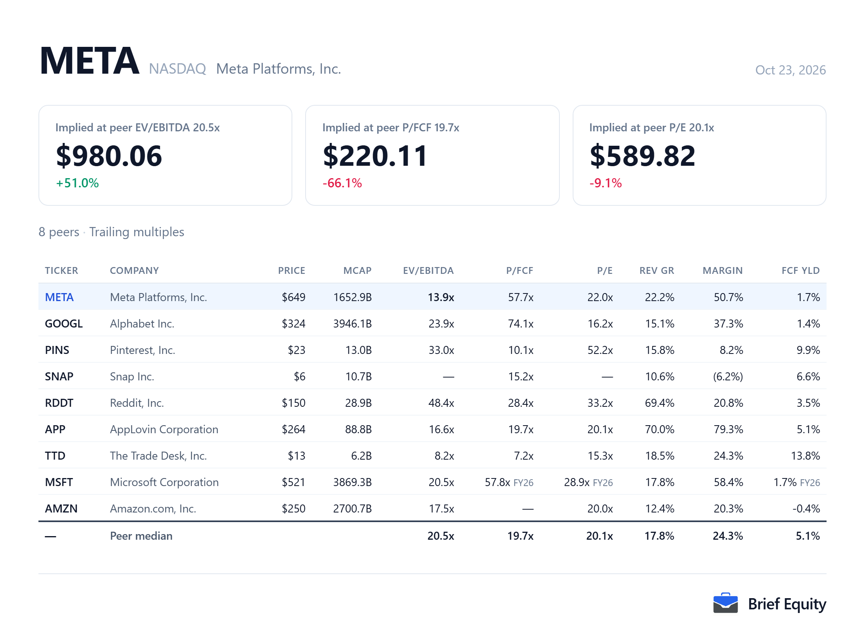Click The Trade Desk, Inc. company name
The image size is (865, 635).
(159, 456)
